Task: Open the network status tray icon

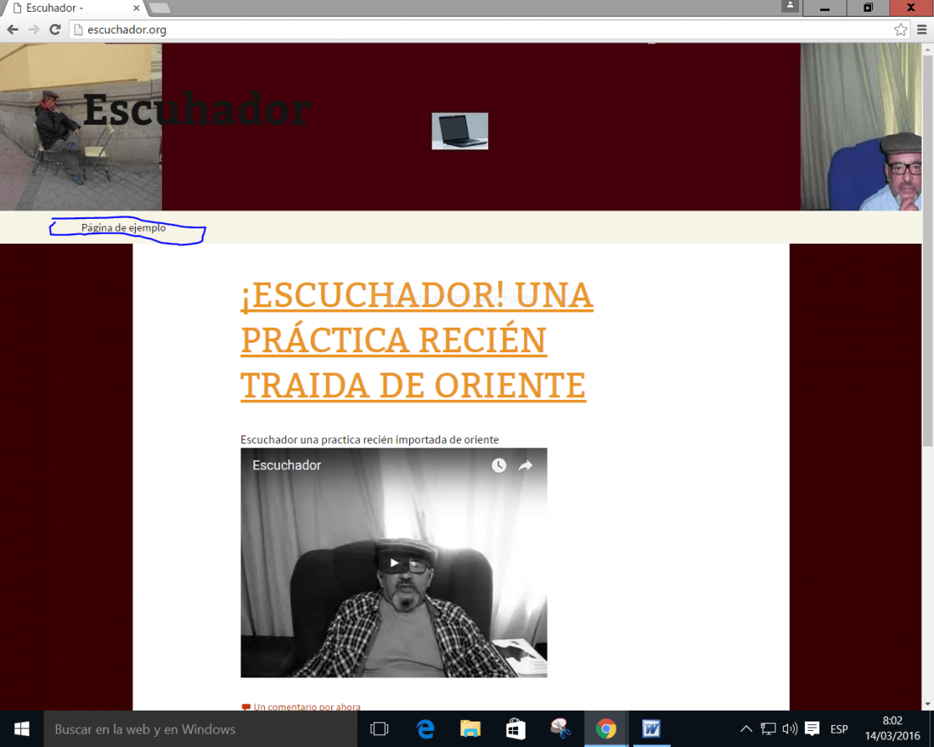Action: (768, 729)
